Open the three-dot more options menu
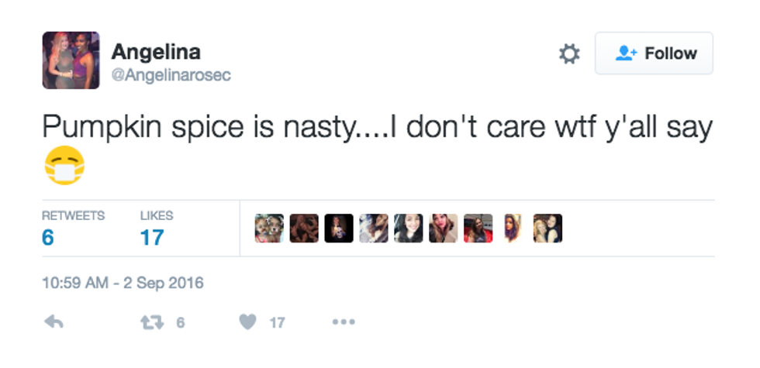The image size is (760, 368). [x=343, y=322]
